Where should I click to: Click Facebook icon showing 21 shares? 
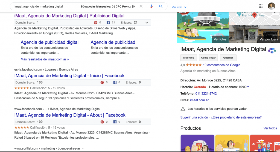(x=108, y=23)
